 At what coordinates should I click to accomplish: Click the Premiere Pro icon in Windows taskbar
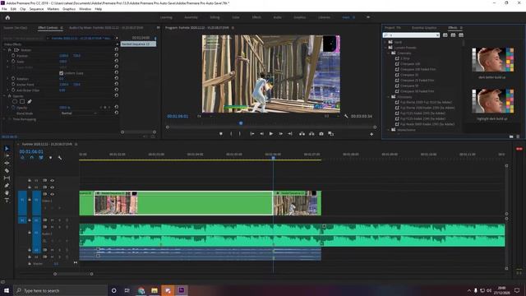tap(181, 290)
